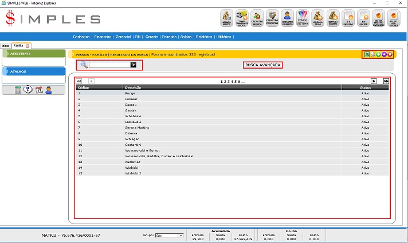Open the calculator shortcut icon
408x243 pixels.
click(18, 90)
